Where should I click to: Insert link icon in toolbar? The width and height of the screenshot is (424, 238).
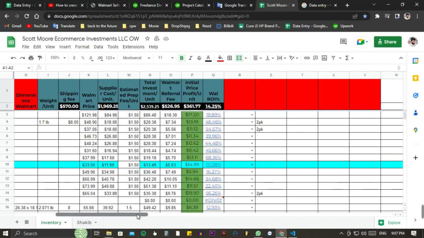tap(307, 58)
